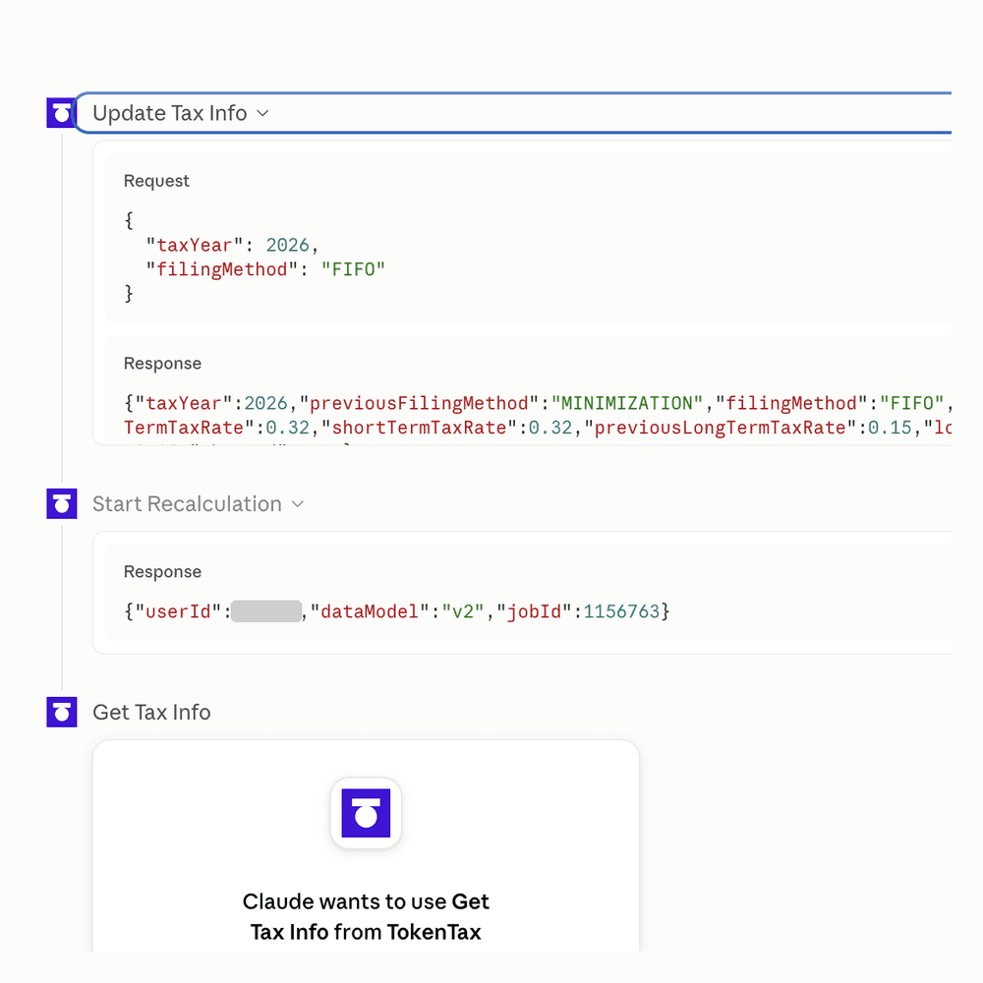Click the redacted userId value

tap(266, 611)
